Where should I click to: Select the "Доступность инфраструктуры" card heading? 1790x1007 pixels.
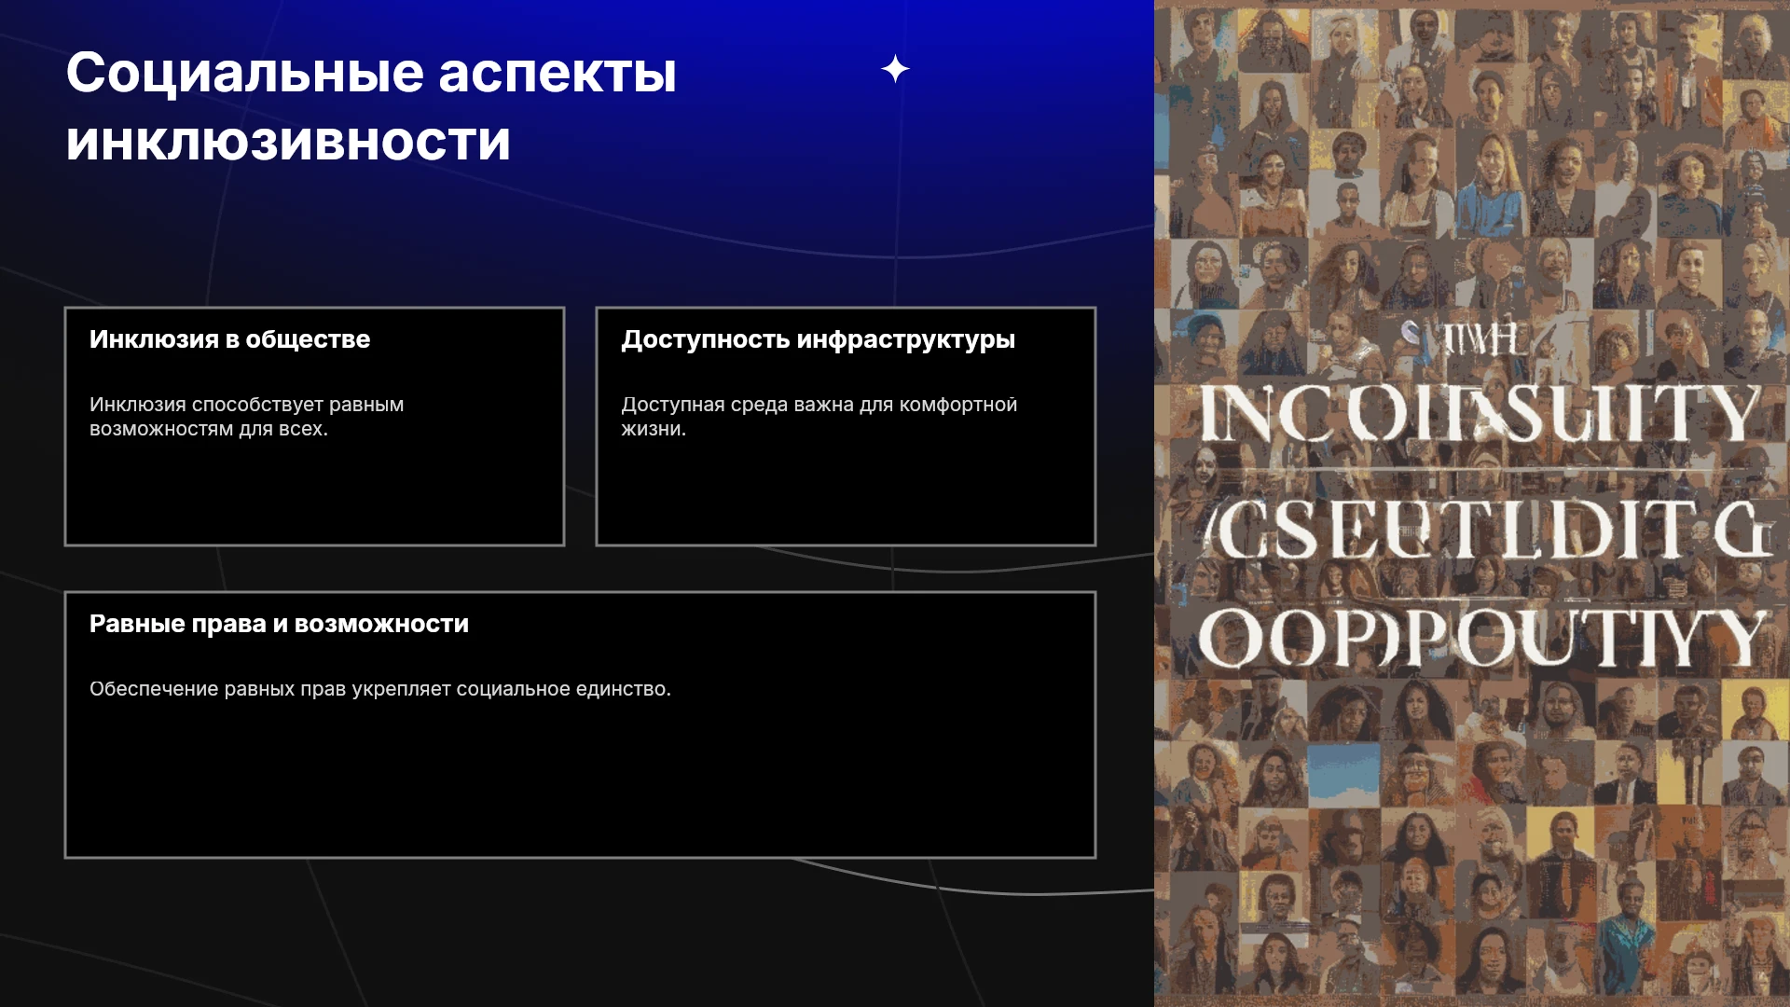tap(818, 339)
